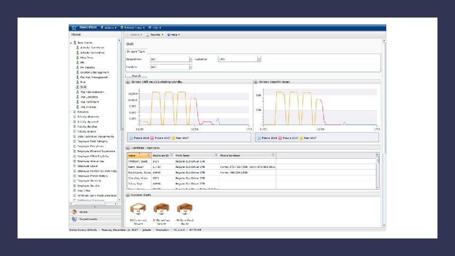Image resolution: width=455 pixels, height=256 pixels.
Task: Click the PowerFleet star logo
Action: click(73, 27)
